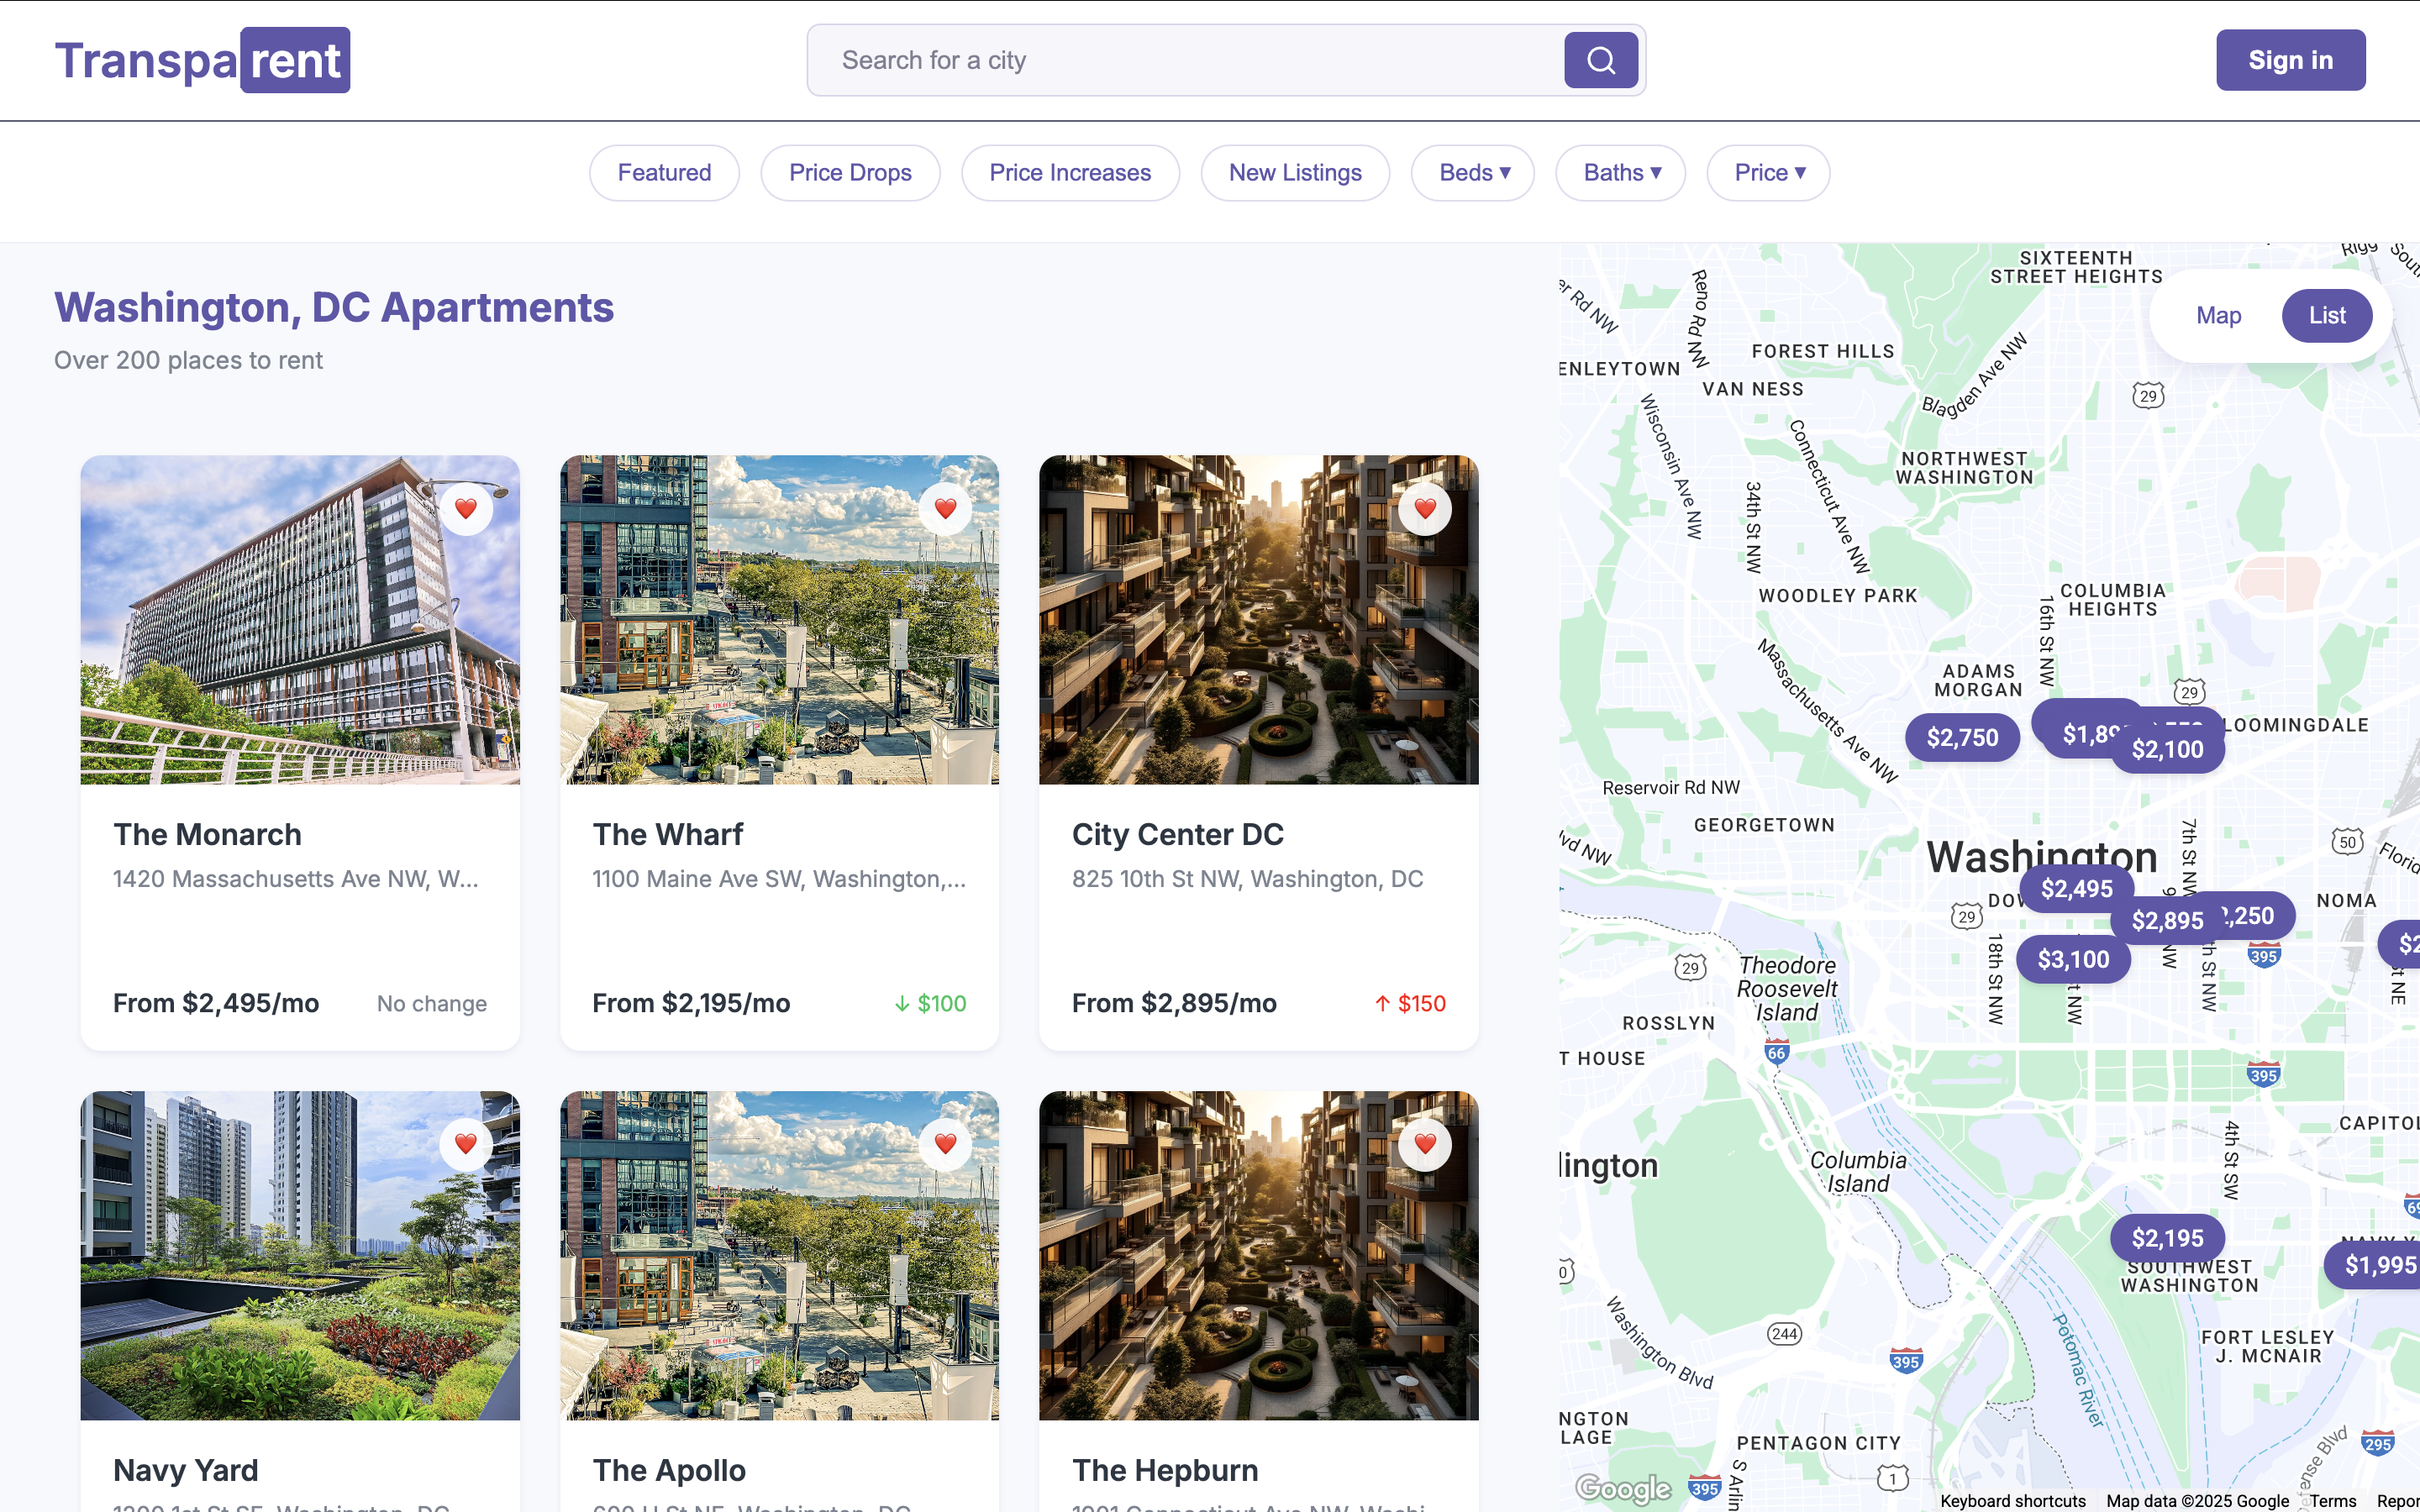Toggle favorite heart on City Center DC
The image size is (2420, 1512).
coord(1425,508)
